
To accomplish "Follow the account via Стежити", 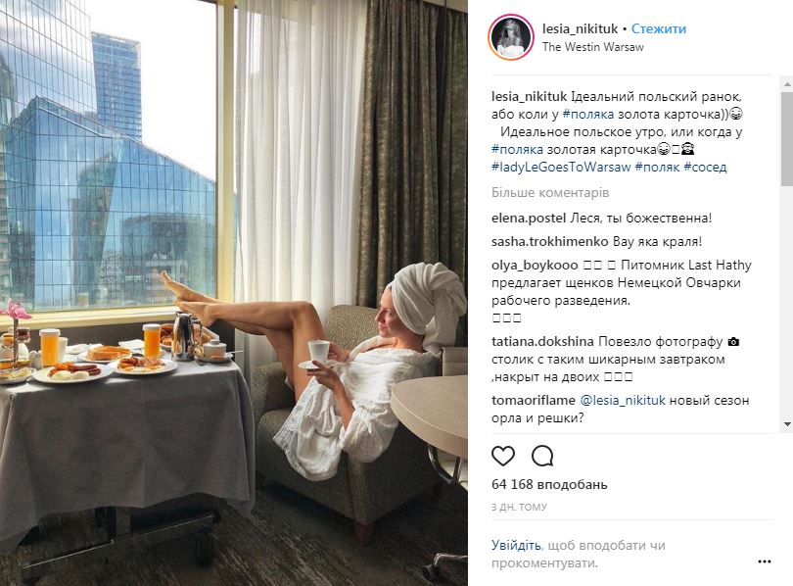I will [659, 28].
